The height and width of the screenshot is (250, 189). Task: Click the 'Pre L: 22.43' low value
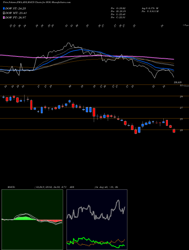(118, 14)
